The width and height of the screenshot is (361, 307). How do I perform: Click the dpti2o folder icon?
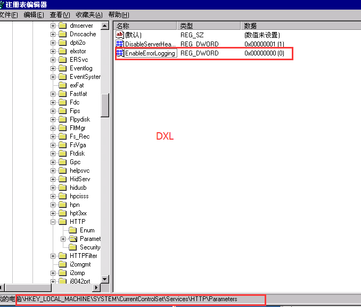point(63,43)
